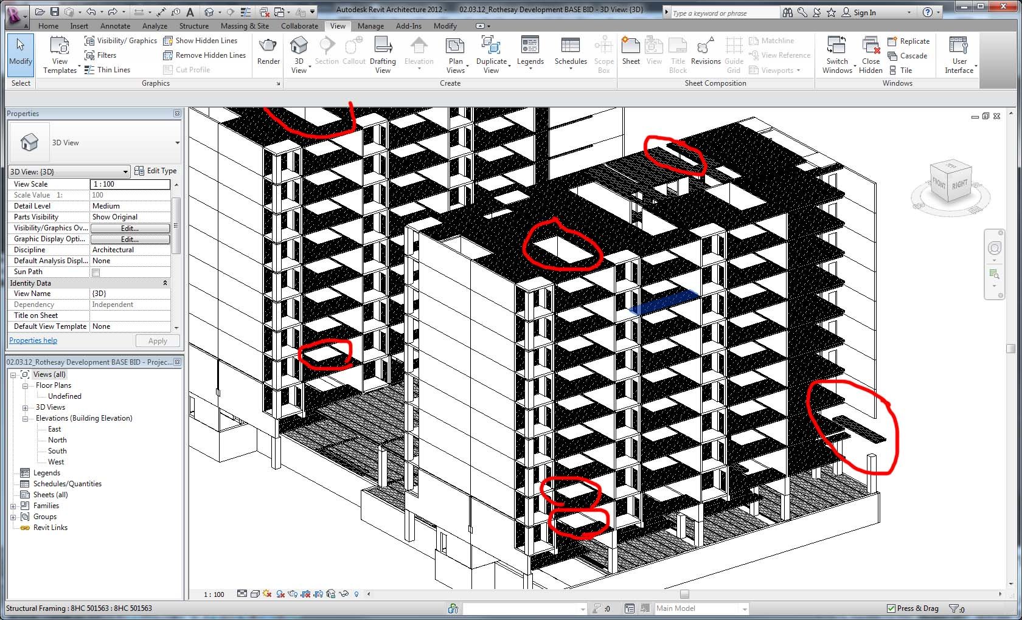
Task: Open the Properties help link
Action: pos(33,340)
